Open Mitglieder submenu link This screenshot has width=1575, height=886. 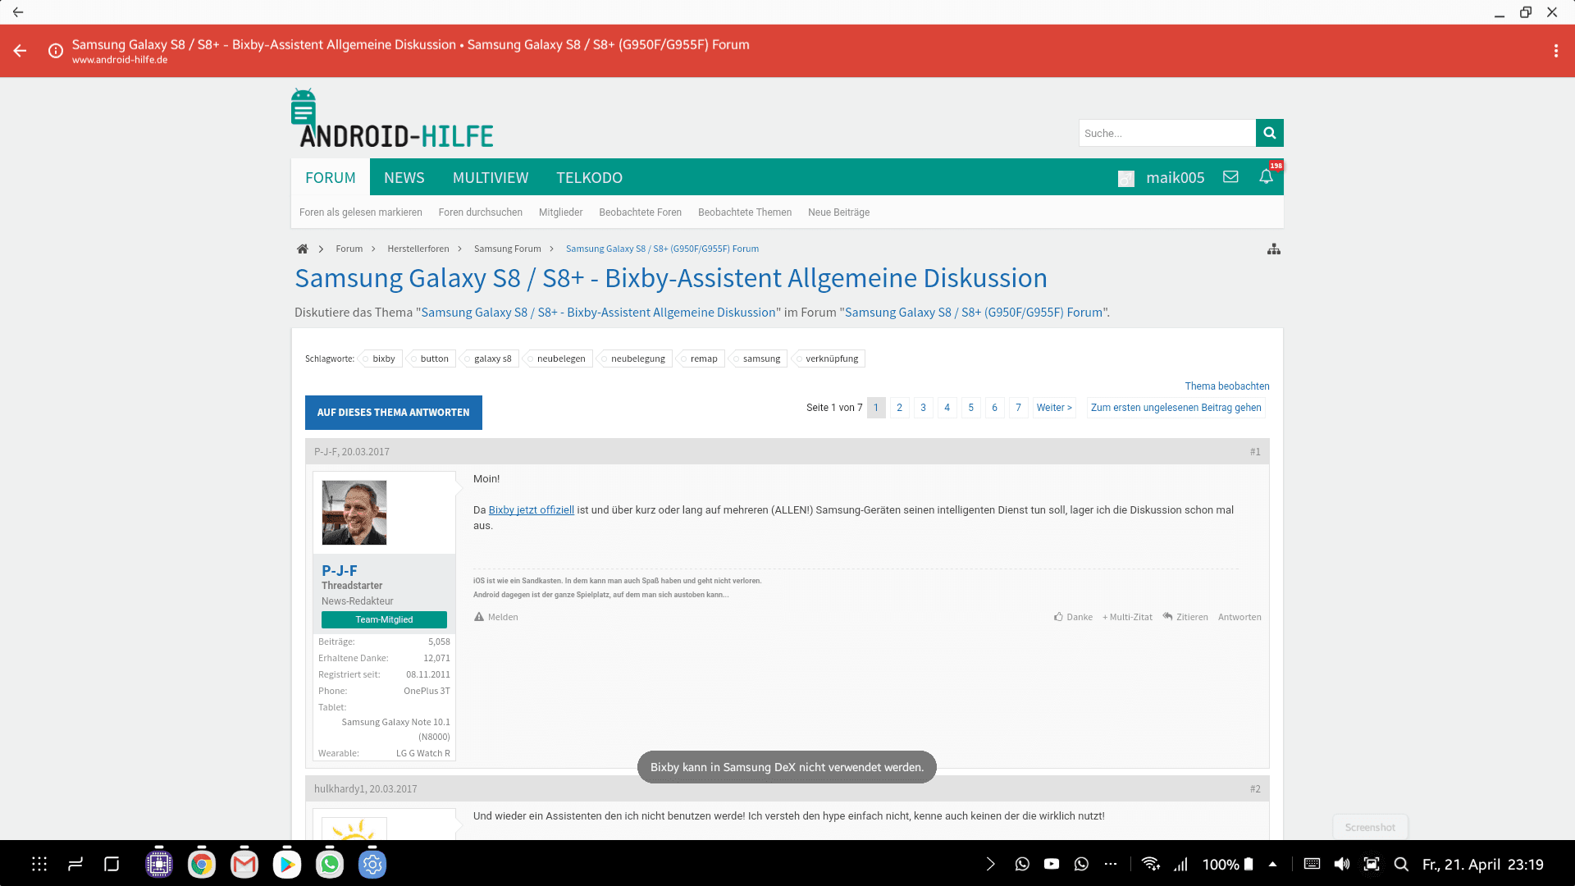561,212
